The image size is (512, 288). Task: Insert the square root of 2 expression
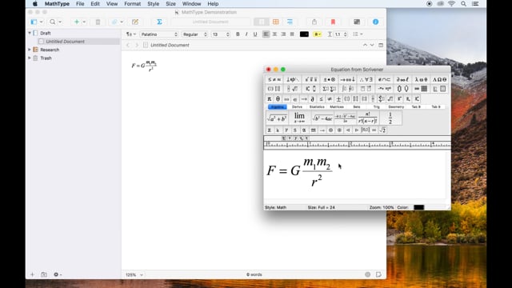coord(382,130)
